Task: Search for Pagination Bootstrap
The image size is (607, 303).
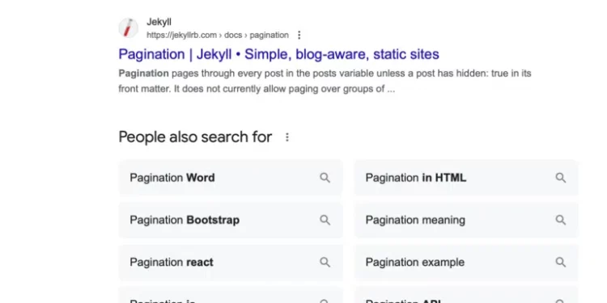Action: coord(231,220)
